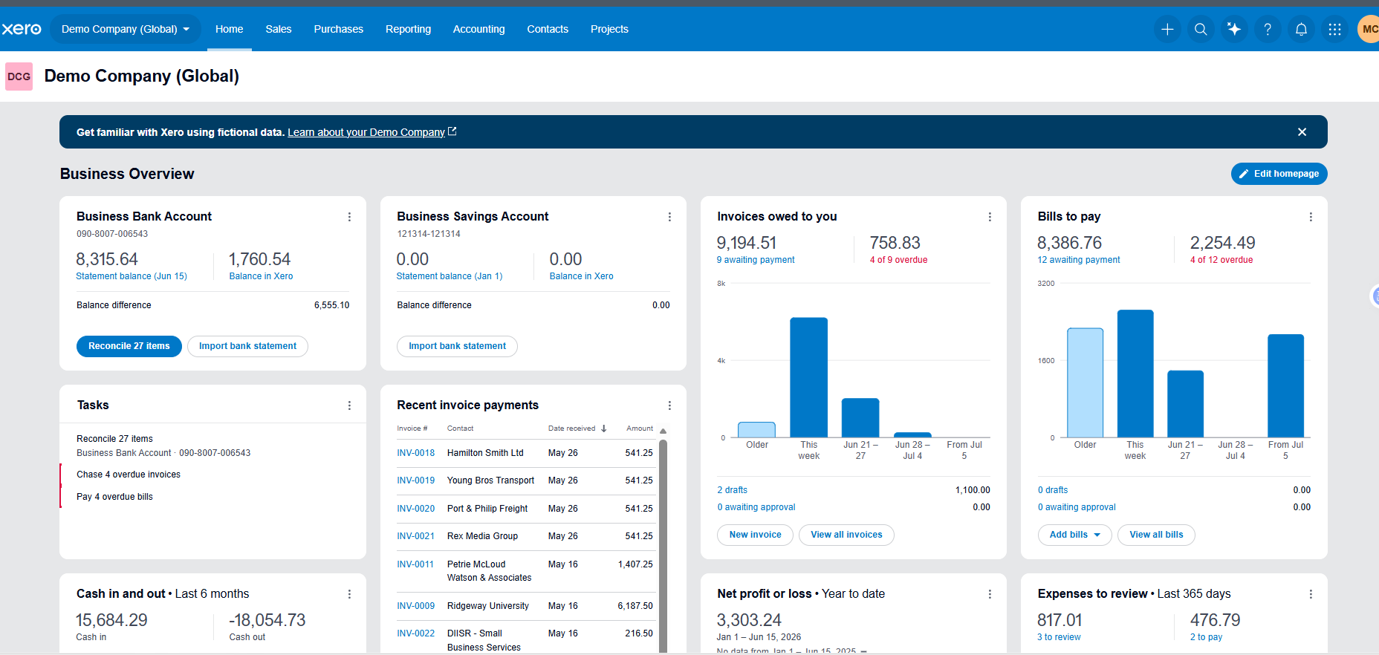Open the sparkle AI assistant icon

coord(1234,29)
